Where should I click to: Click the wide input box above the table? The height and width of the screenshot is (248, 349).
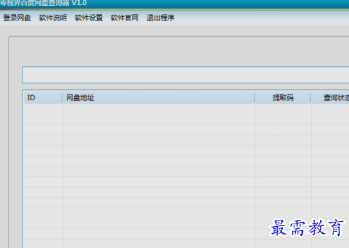coord(186,75)
